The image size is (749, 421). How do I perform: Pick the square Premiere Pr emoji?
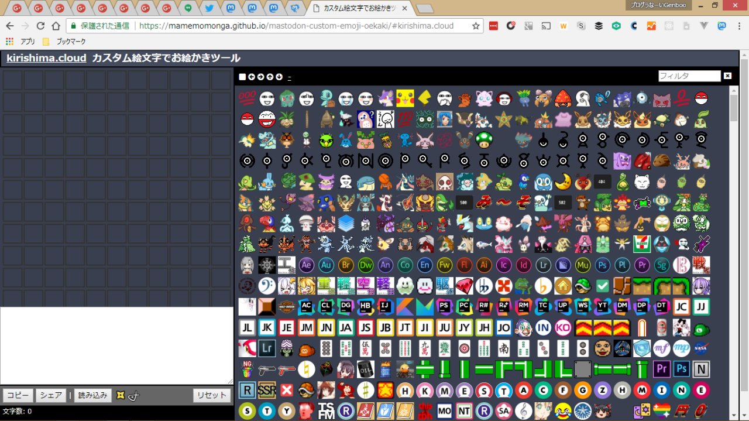661,369
